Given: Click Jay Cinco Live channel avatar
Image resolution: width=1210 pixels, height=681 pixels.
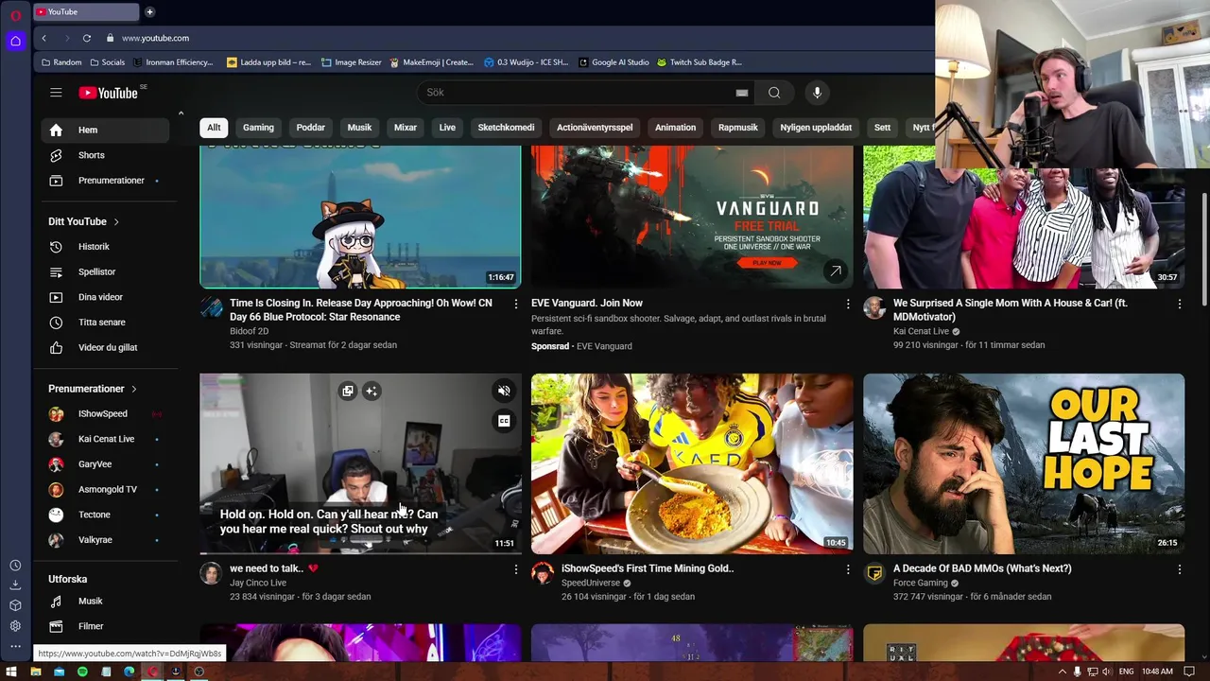Looking at the screenshot, I should [211, 573].
